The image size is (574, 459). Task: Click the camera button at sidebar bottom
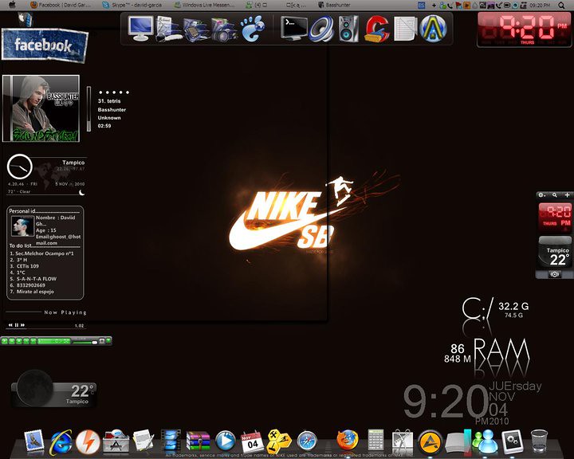[555, 274]
